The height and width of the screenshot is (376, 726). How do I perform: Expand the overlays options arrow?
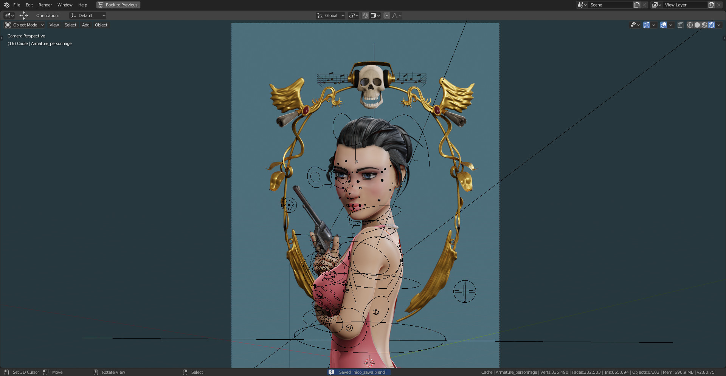pyautogui.click(x=671, y=25)
